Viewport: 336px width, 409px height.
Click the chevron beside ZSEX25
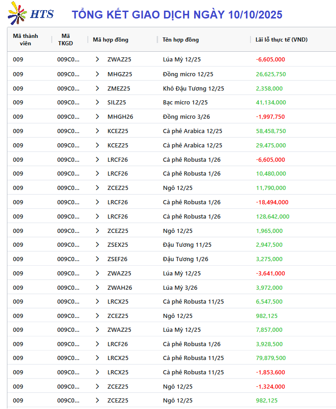[x=97, y=245]
